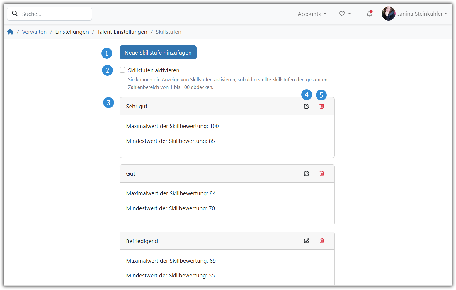
Task: Open notifications bell
Action: (369, 14)
